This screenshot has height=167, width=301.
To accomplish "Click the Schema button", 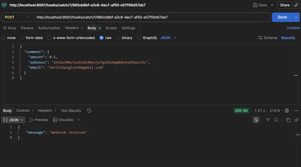I will tap(268, 38).
